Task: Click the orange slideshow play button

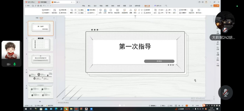Action: point(187,105)
